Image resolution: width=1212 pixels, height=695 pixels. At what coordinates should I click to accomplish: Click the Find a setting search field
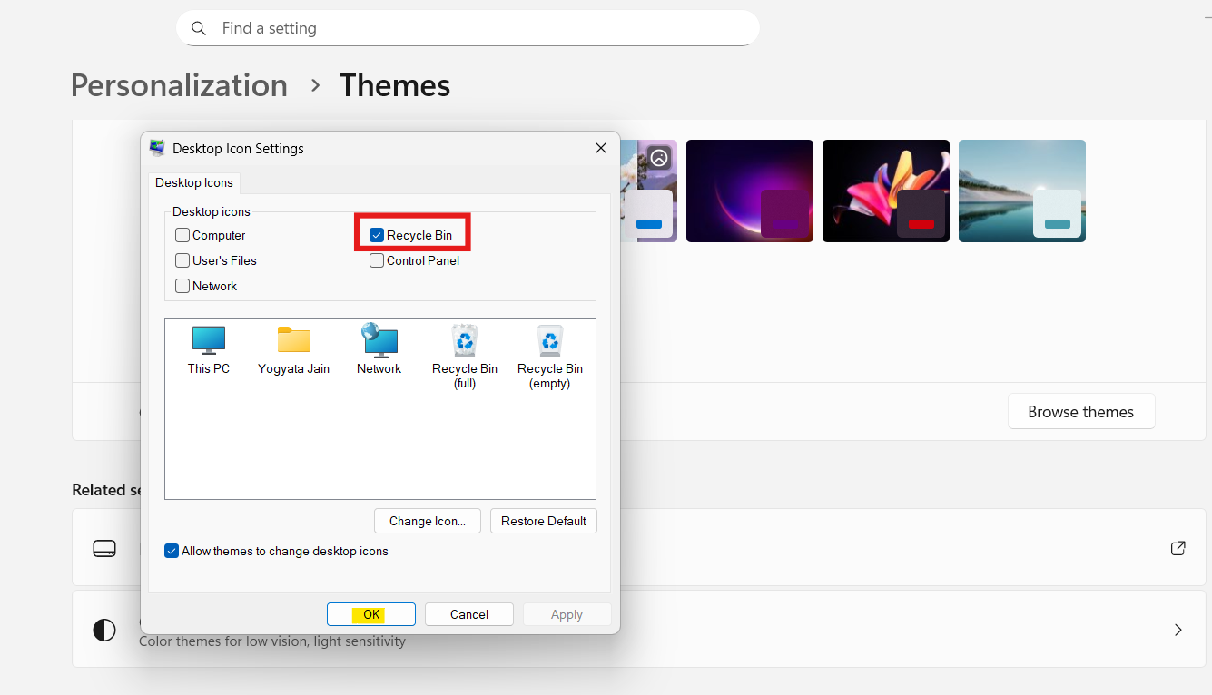pos(468,28)
